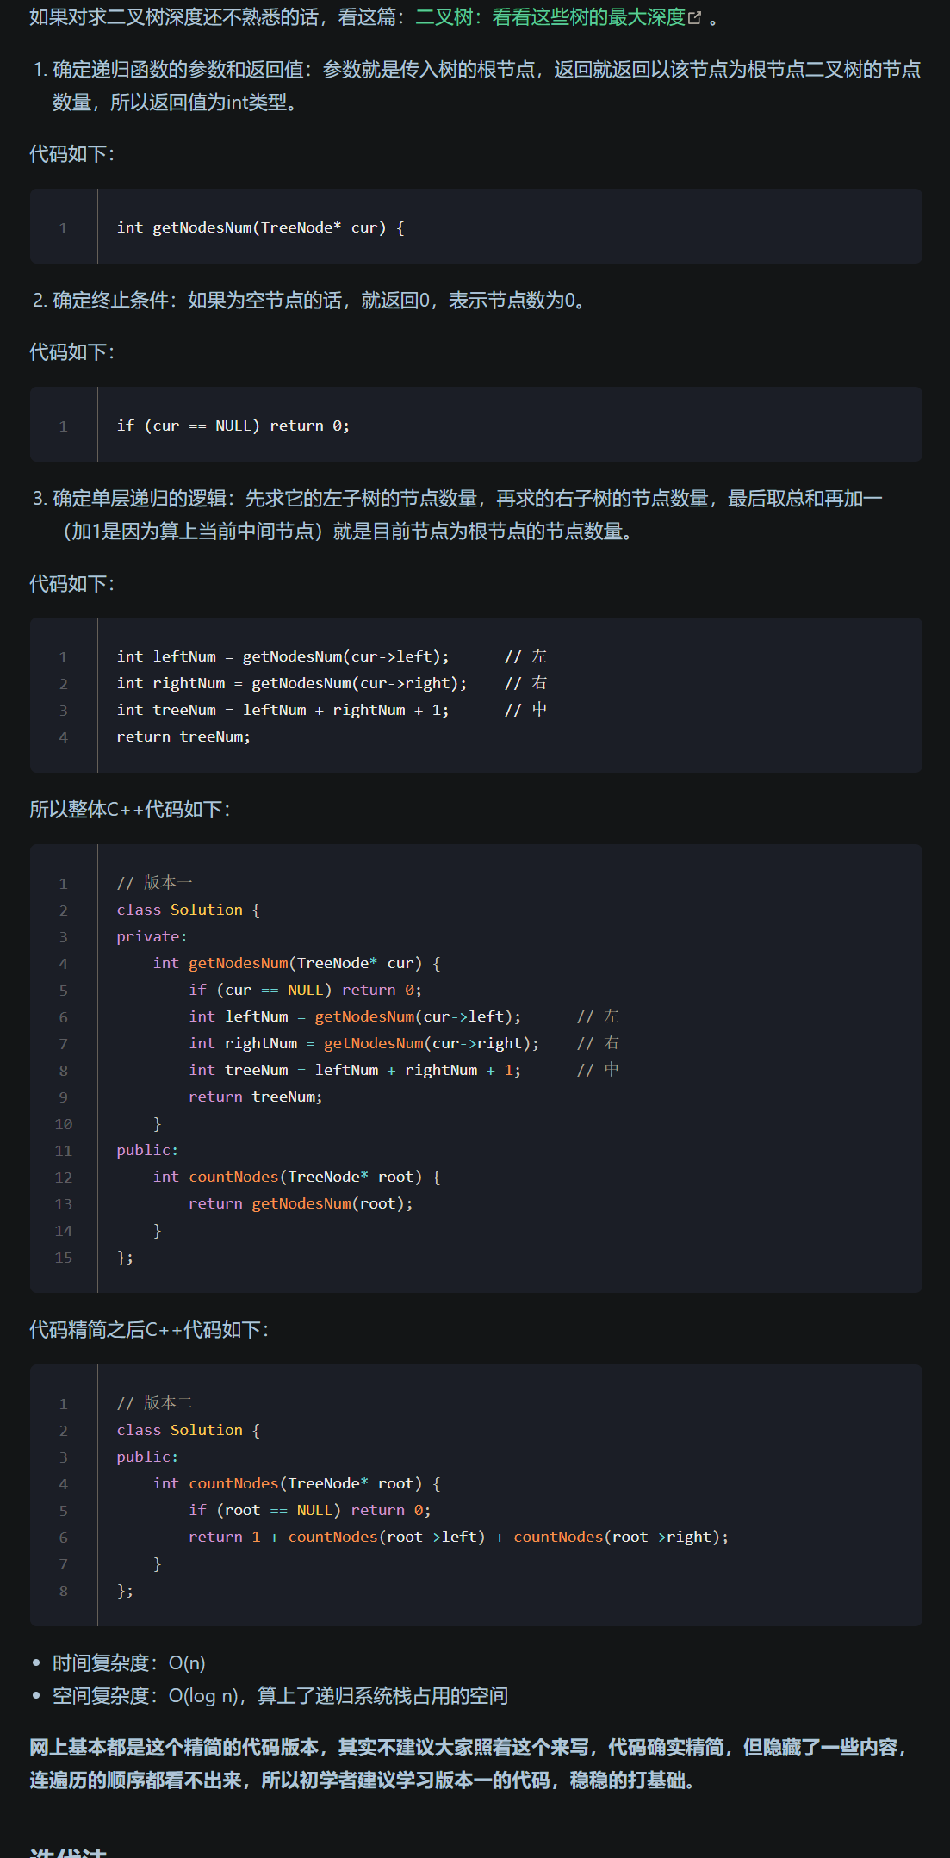950x1858 pixels.
Task: Click 'class Solution {' in the 版本二 block
Action: click(189, 1430)
